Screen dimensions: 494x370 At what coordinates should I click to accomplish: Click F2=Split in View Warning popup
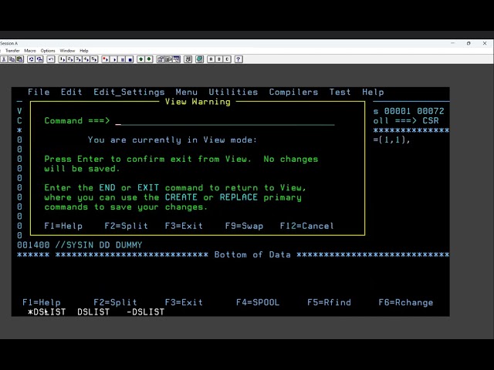[x=127, y=226]
